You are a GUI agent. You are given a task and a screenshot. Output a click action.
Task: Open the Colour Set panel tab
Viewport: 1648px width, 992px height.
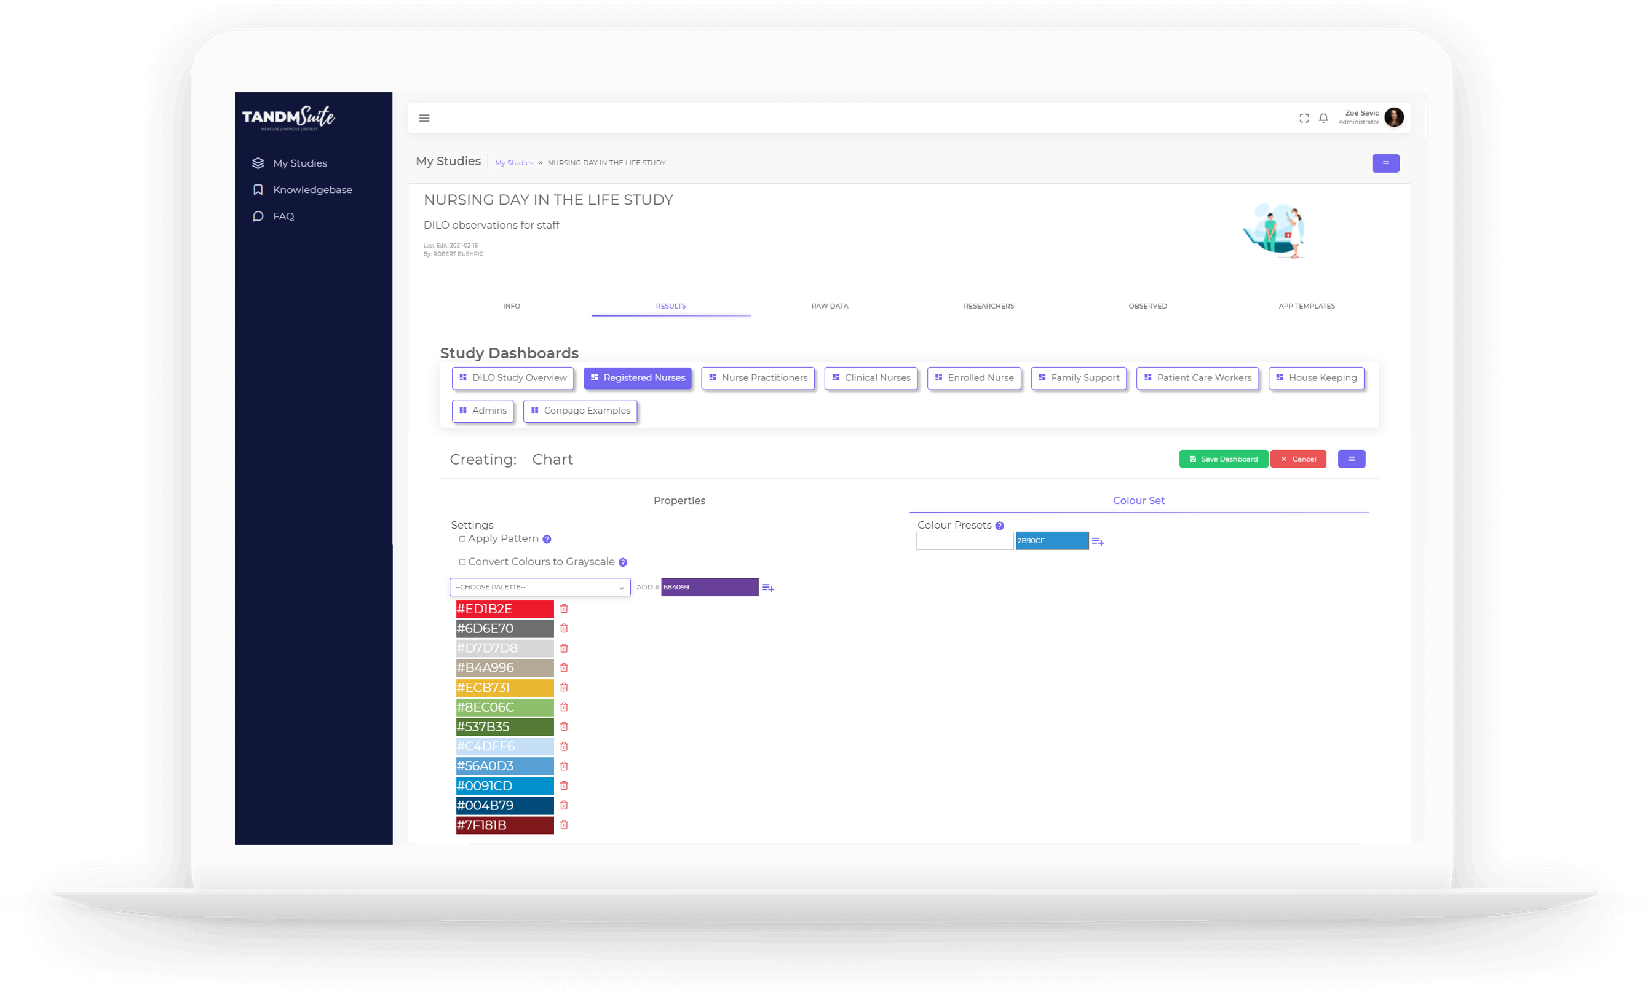tap(1138, 501)
